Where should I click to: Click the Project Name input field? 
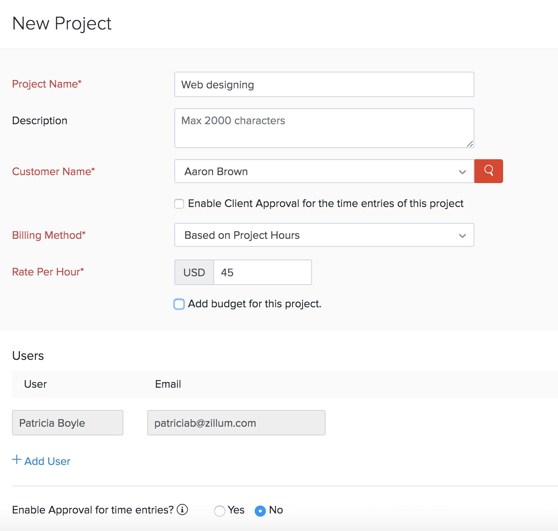pyautogui.click(x=324, y=84)
